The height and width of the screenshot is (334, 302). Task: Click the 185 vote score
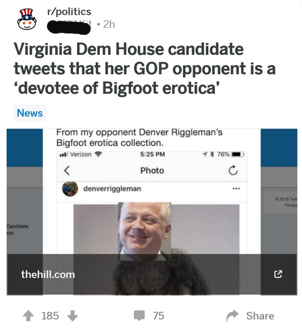50,316
